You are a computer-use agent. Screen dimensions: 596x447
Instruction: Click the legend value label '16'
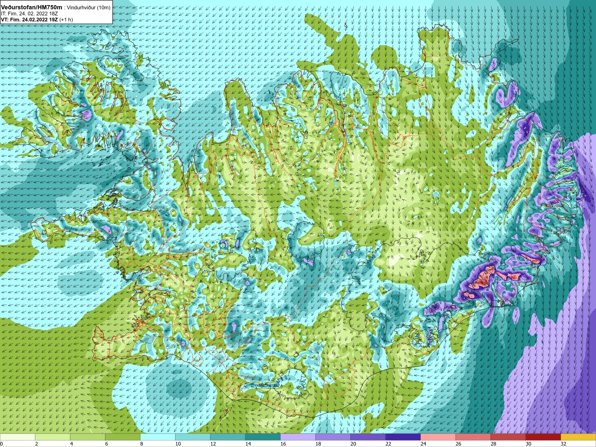(283, 444)
